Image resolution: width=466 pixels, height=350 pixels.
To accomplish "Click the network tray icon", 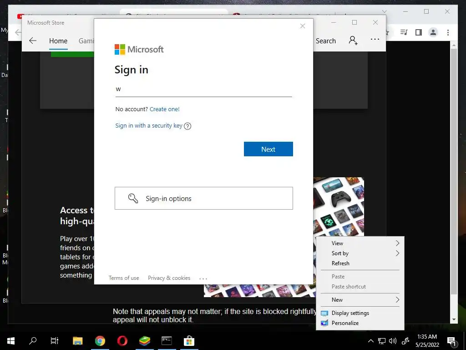I will tap(382, 341).
